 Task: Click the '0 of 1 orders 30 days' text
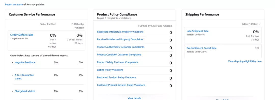[252, 38]
